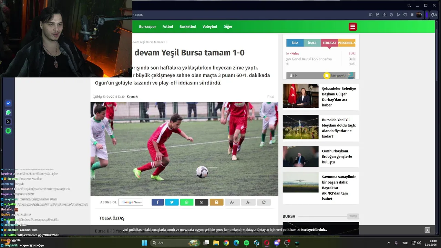441x248 pixels.
Task: Click the page vertical scrollbar
Action: point(437,55)
